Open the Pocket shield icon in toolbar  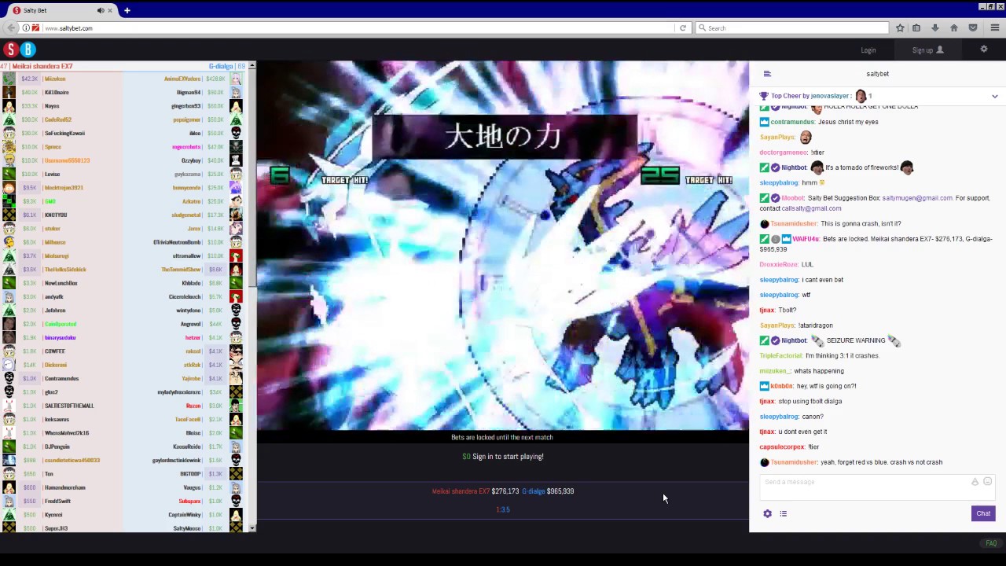[x=973, y=28]
